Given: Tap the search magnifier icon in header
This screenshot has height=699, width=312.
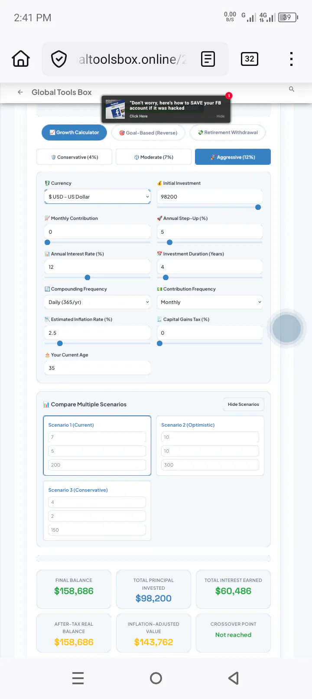Looking at the screenshot, I should pyautogui.click(x=292, y=89).
